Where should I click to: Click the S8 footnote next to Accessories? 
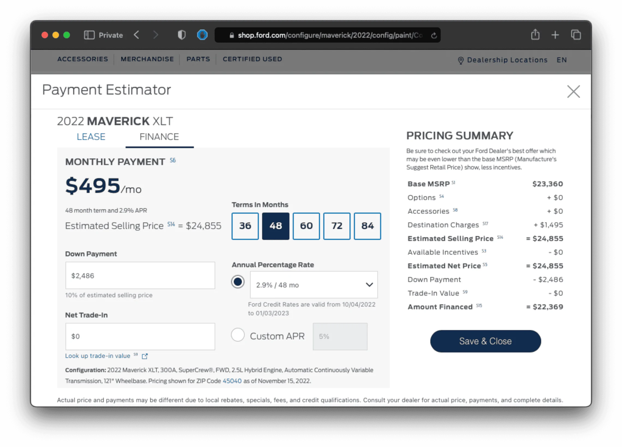click(x=455, y=210)
